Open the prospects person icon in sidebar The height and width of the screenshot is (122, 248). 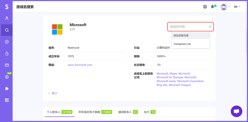7,18
